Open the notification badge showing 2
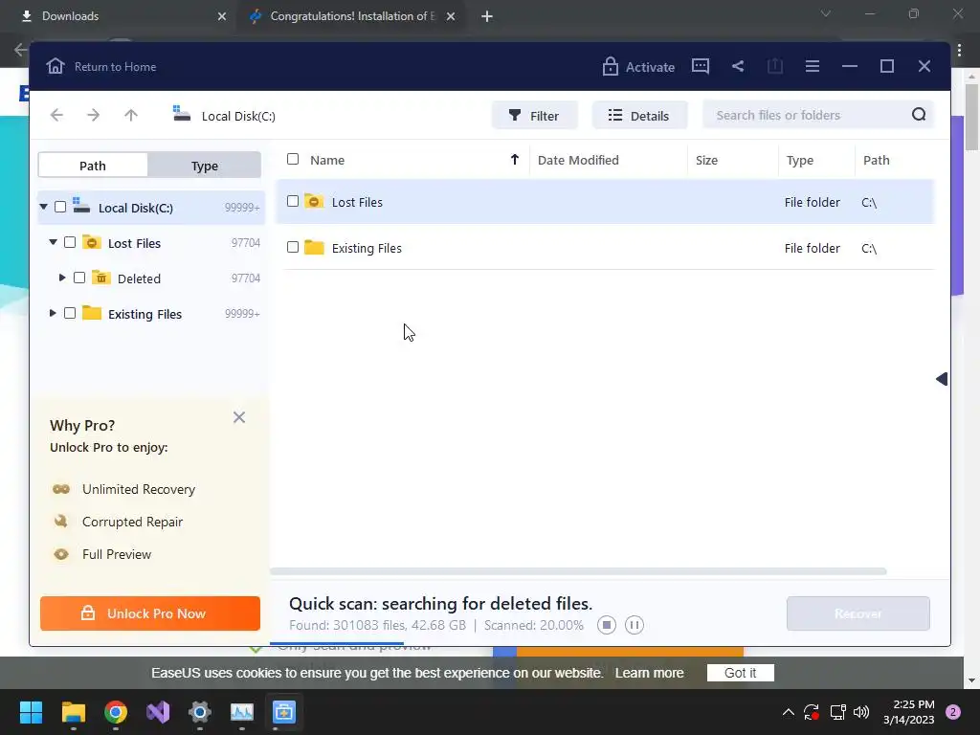 (953, 712)
